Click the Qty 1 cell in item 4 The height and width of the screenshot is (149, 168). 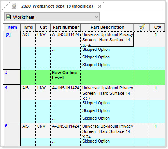click(157, 92)
